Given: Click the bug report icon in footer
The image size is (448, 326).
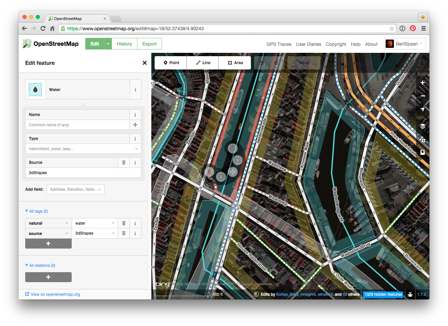Looking at the screenshot, I should tap(410, 294).
